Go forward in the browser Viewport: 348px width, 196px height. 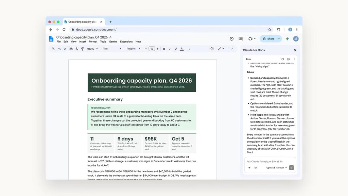pyautogui.click(x=57, y=30)
